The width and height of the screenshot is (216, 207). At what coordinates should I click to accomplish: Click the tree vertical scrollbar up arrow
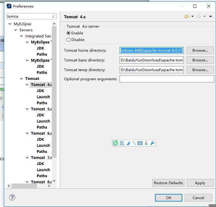point(54,24)
